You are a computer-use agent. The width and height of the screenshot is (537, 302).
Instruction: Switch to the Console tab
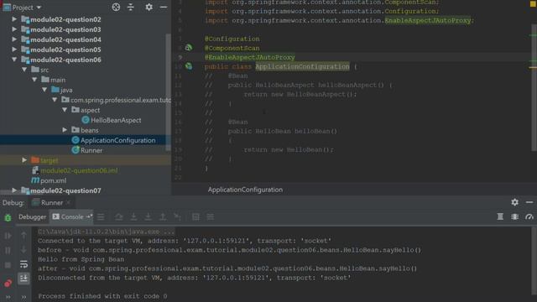(71, 217)
